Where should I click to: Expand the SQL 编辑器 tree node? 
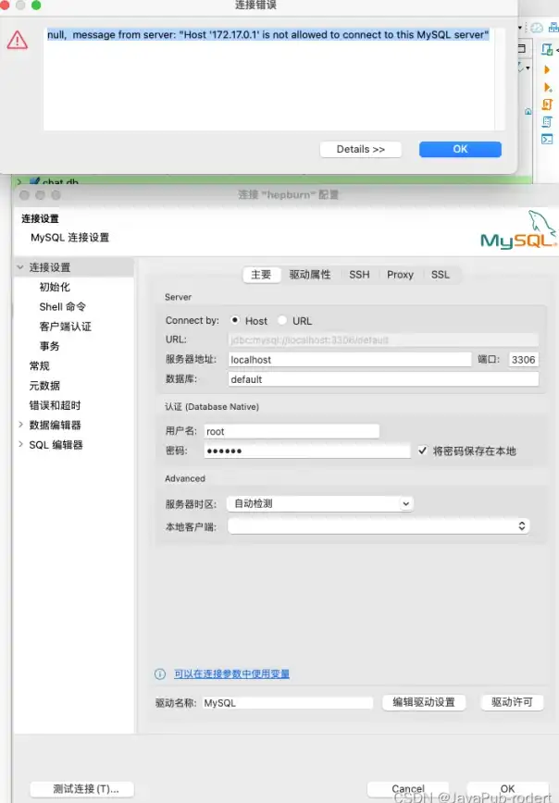coord(20,444)
